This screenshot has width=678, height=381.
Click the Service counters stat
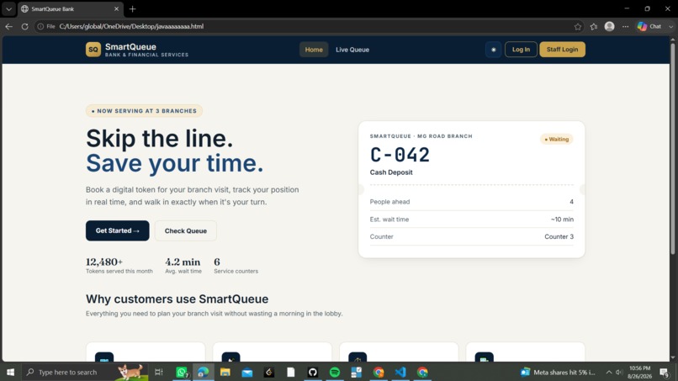236,266
